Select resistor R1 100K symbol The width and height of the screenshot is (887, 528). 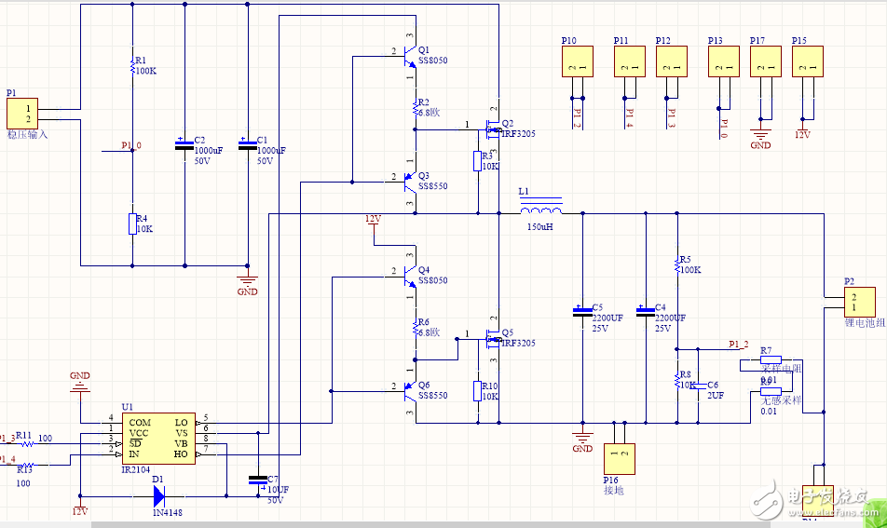(133, 65)
